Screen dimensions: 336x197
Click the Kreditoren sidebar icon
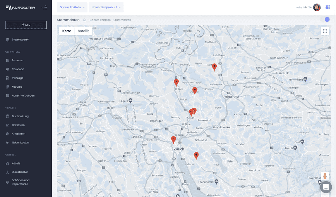(8, 134)
